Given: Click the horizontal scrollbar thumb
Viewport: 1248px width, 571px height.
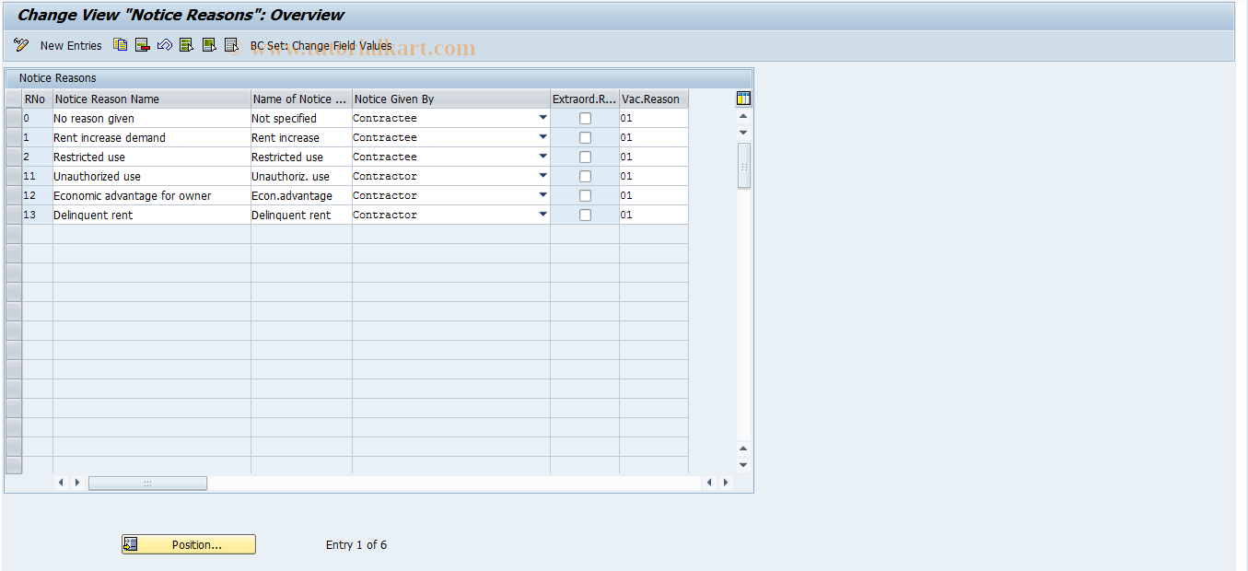Looking at the screenshot, I should (x=147, y=483).
